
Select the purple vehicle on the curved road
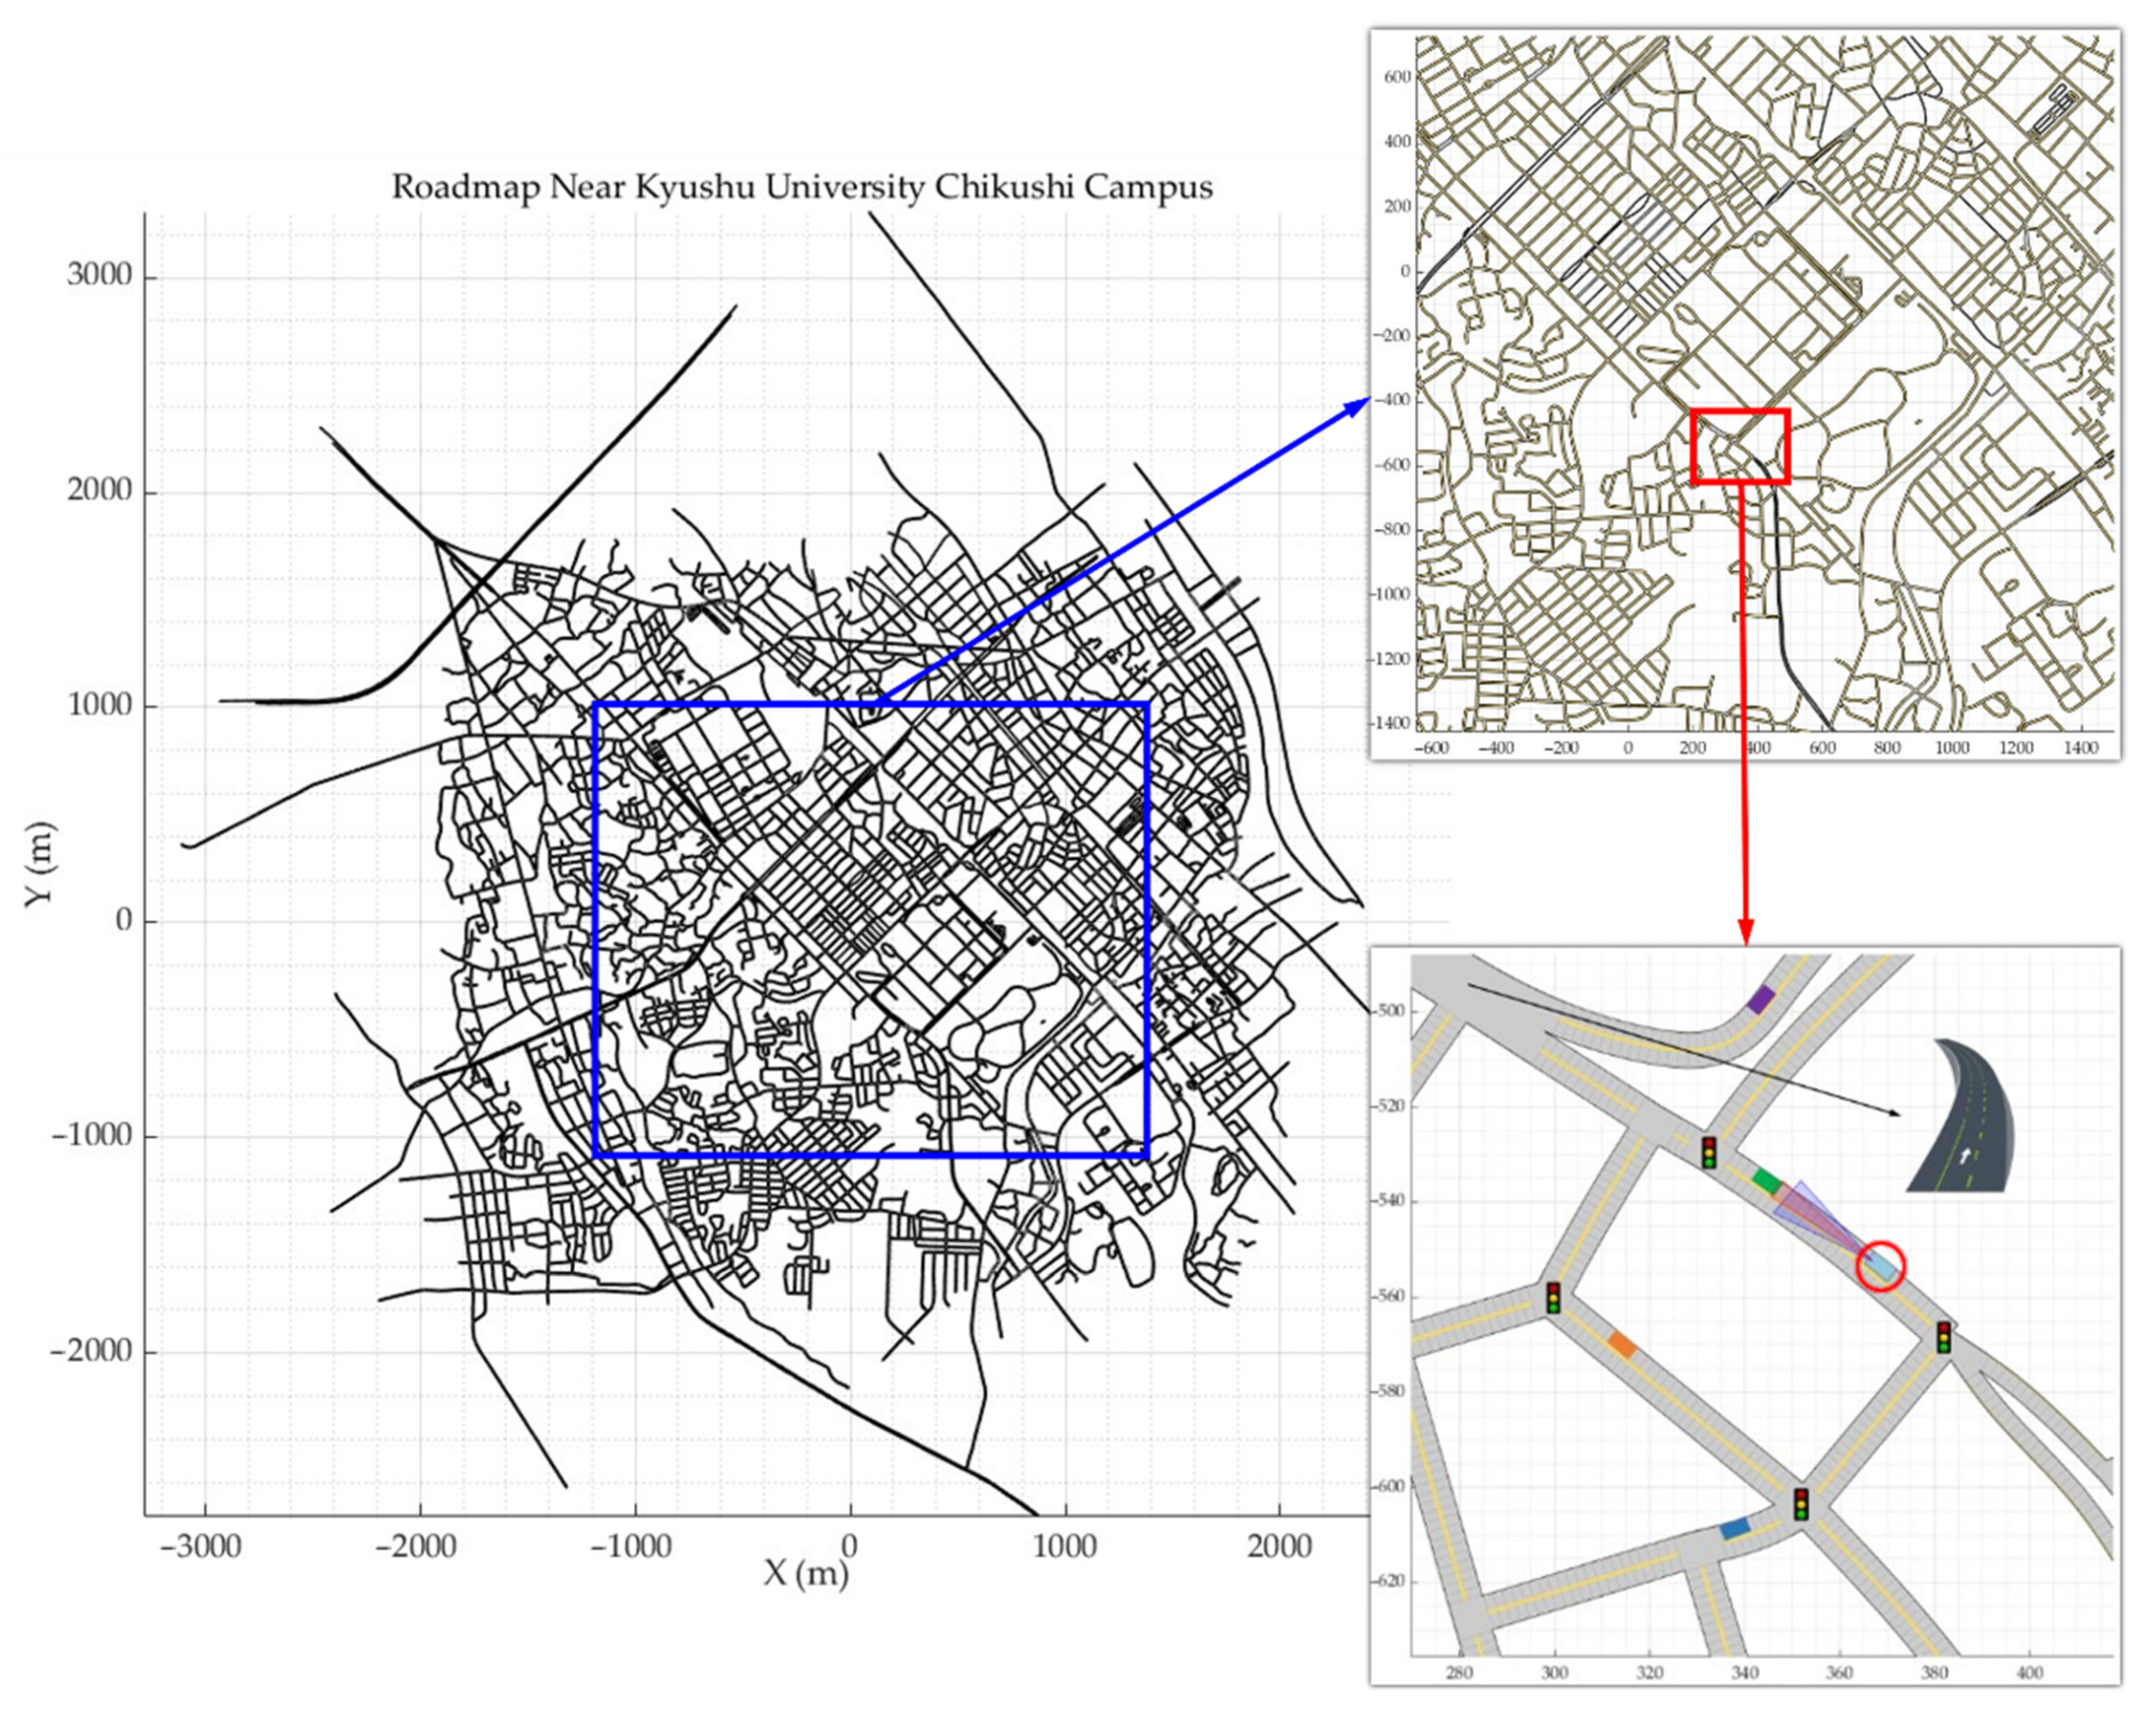coord(1761,999)
